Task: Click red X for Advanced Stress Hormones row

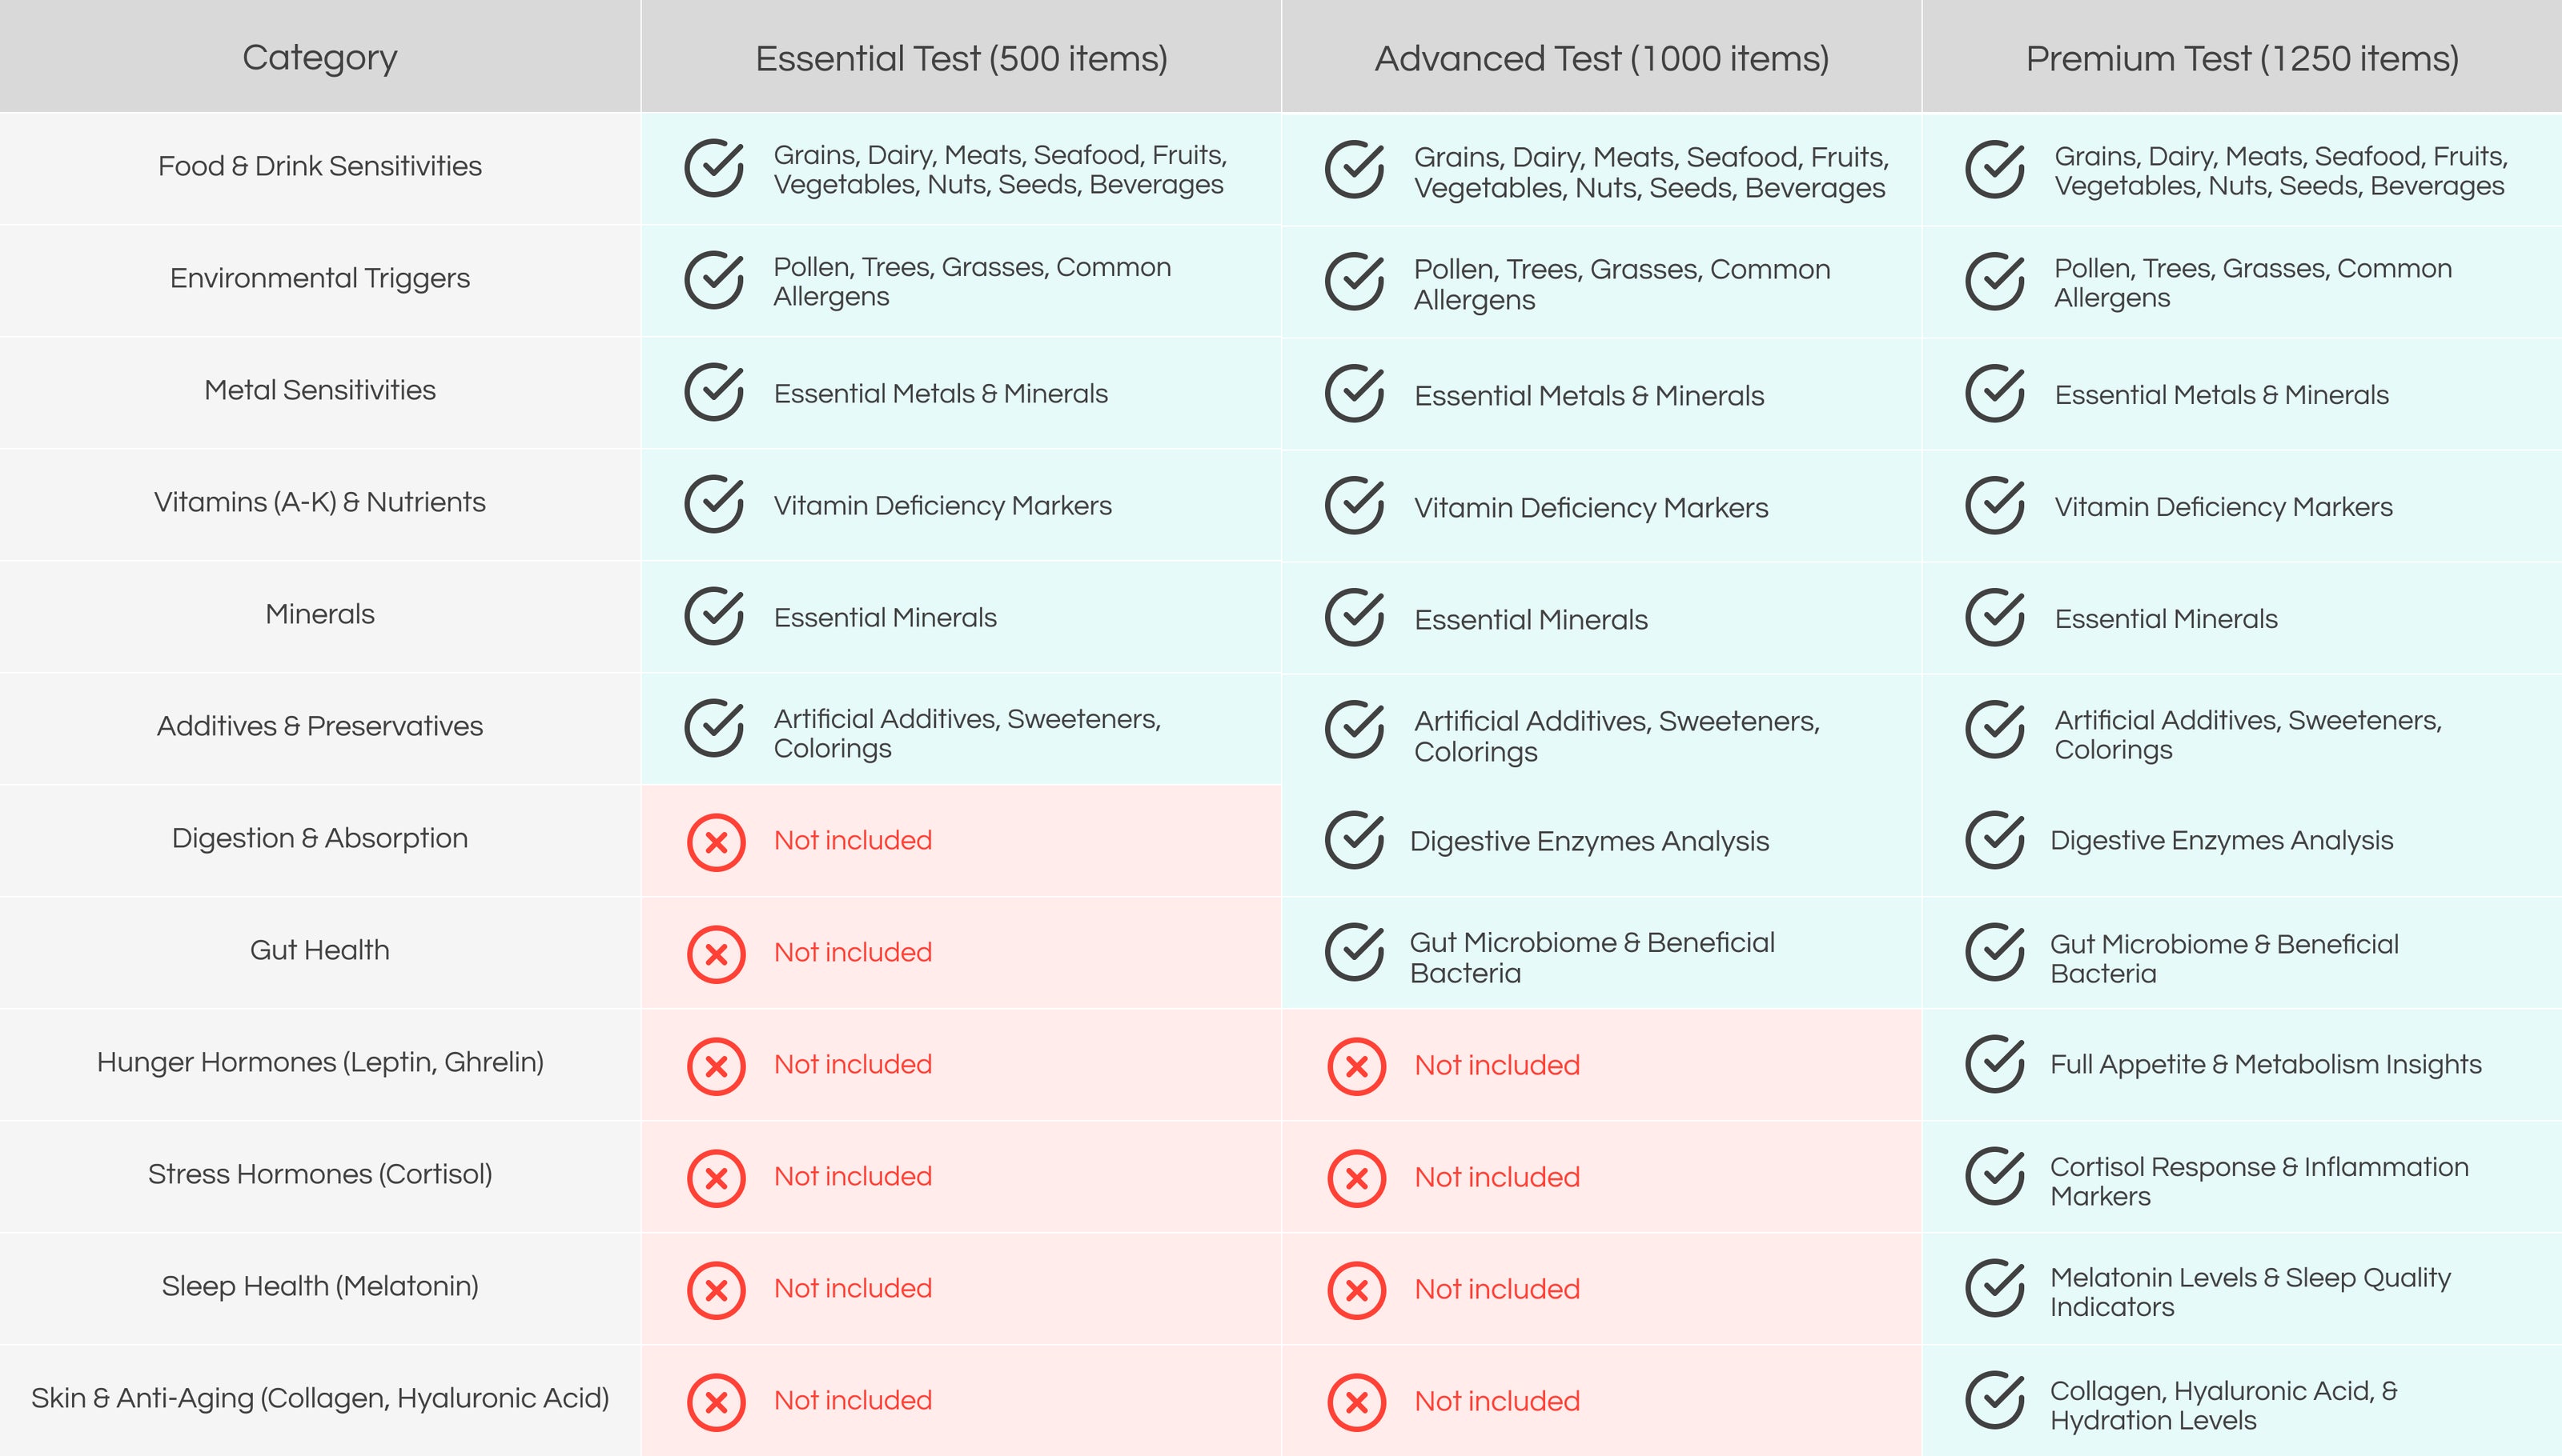Action: coord(1356,1178)
